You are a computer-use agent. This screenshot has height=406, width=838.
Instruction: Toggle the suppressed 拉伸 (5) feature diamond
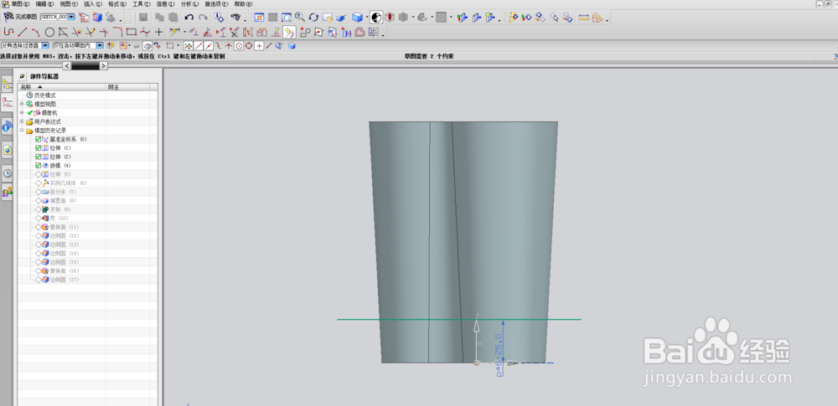tap(38, 174)
